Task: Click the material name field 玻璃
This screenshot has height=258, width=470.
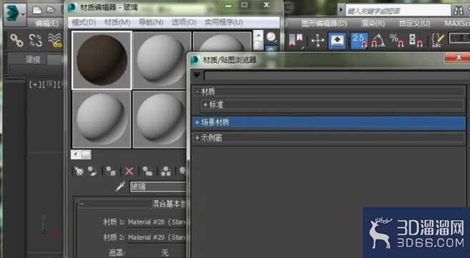Action: (158, 187)
